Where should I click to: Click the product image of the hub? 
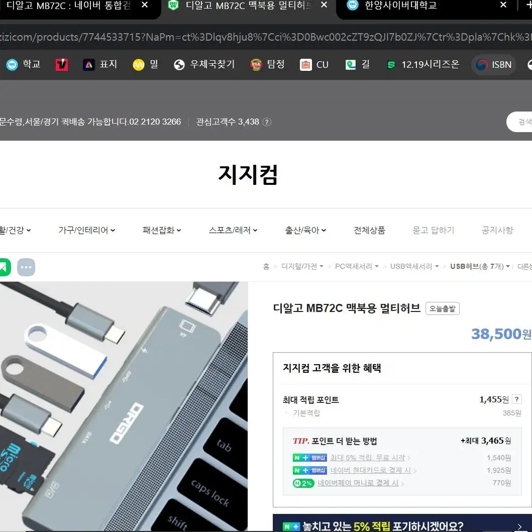[x=124, y=406]
